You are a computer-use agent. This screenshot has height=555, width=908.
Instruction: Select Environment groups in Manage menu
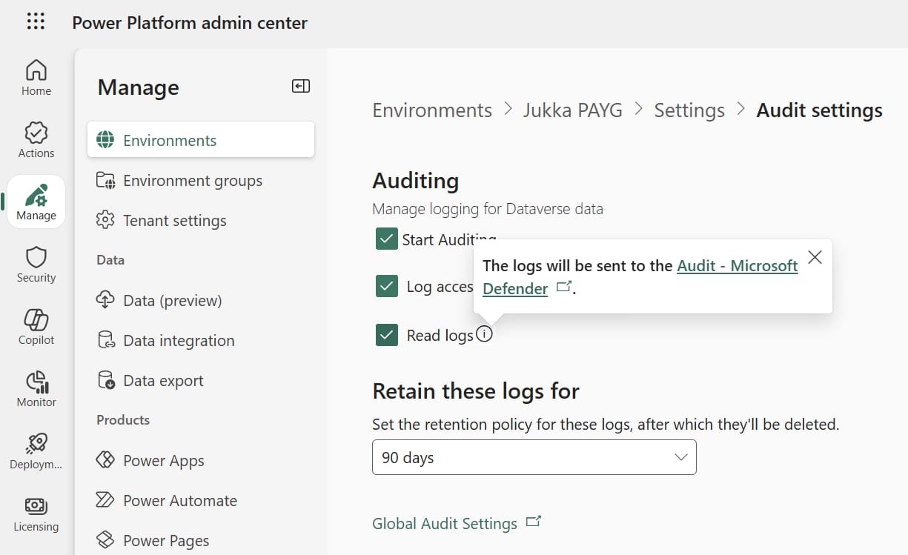(x=192, y=181)
